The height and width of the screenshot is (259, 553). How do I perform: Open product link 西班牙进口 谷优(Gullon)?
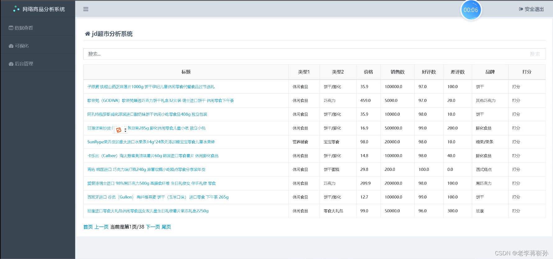[158, 197]
